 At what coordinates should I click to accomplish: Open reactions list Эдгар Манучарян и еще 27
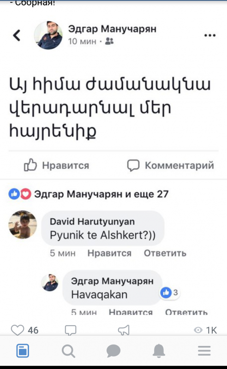(89, 194)
